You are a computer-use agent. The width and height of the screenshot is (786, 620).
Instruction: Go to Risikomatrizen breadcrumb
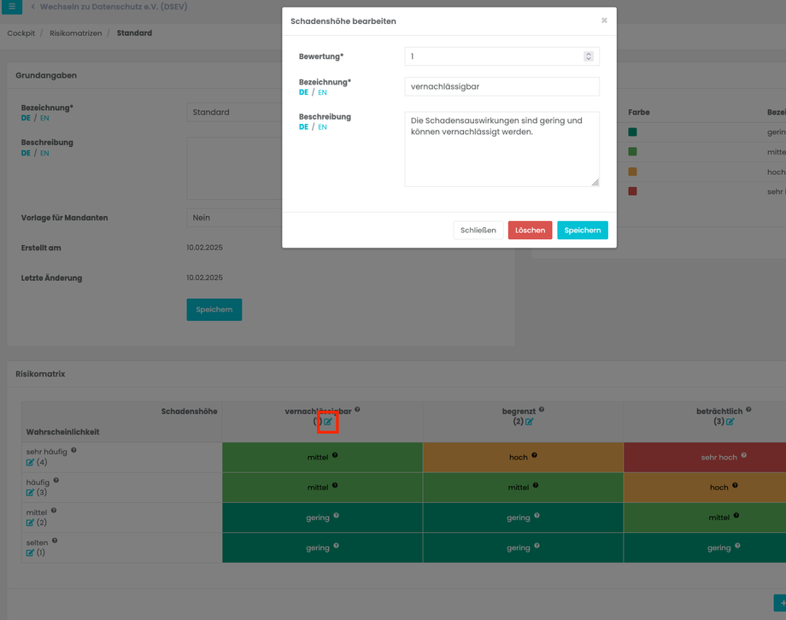[x=76, y=33]
